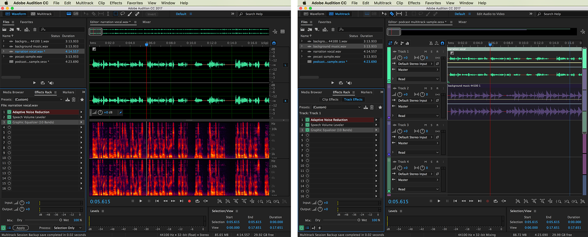Click the Inputs/Outputs icon in right Multitrack editor
The image size is (588, 237).
pos(390,43)
